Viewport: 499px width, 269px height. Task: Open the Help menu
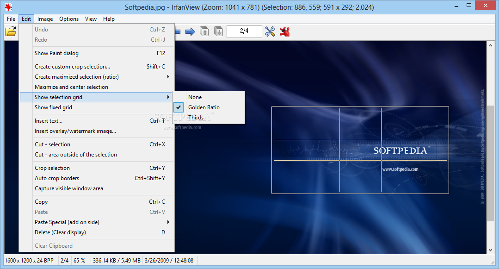109,19
